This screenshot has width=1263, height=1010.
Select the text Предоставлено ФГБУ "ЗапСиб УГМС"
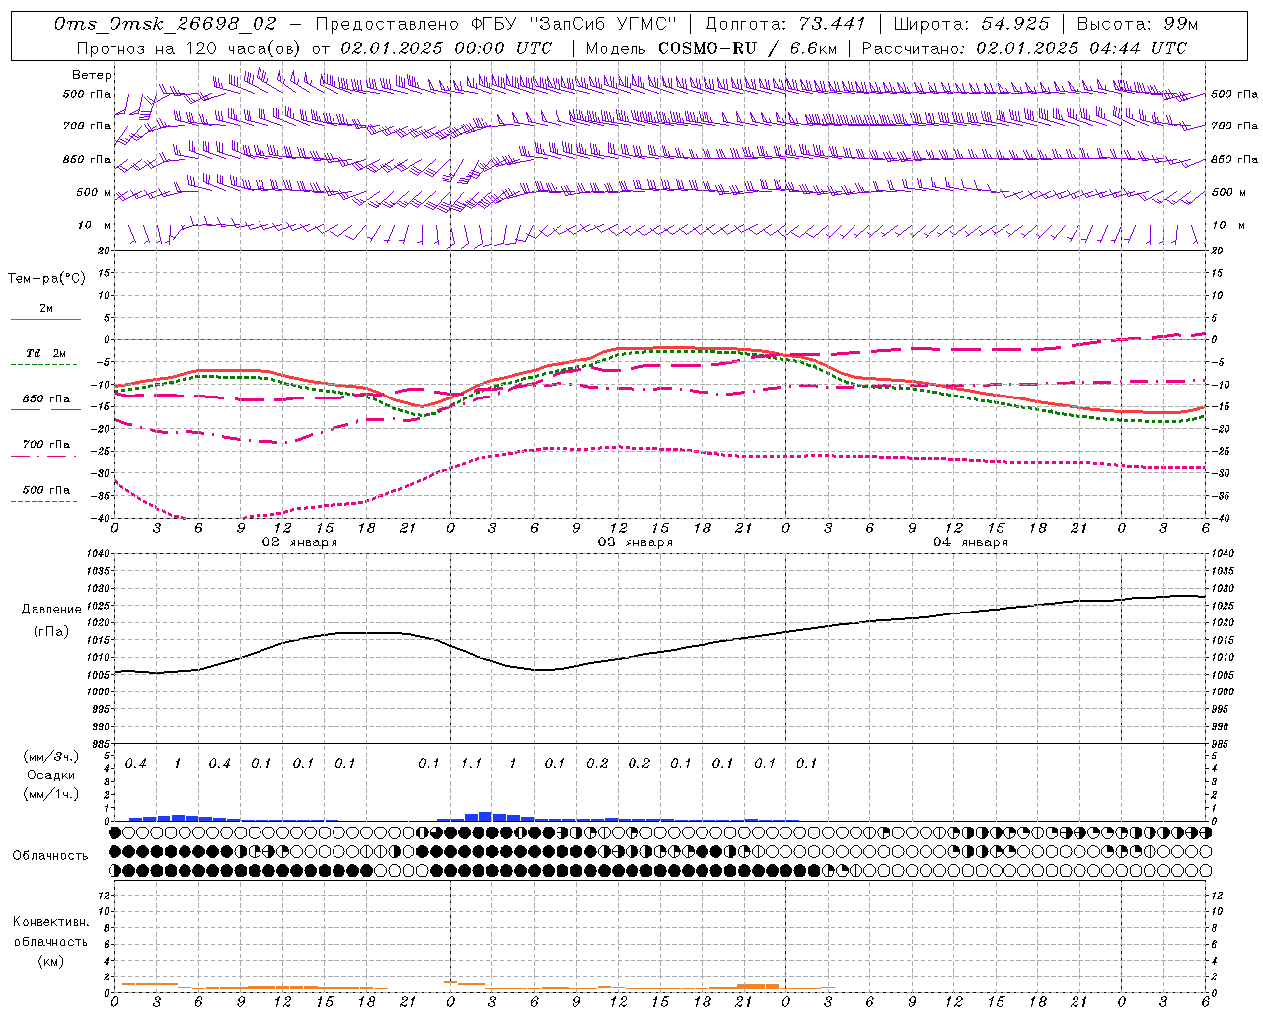(x=496, y=23)
